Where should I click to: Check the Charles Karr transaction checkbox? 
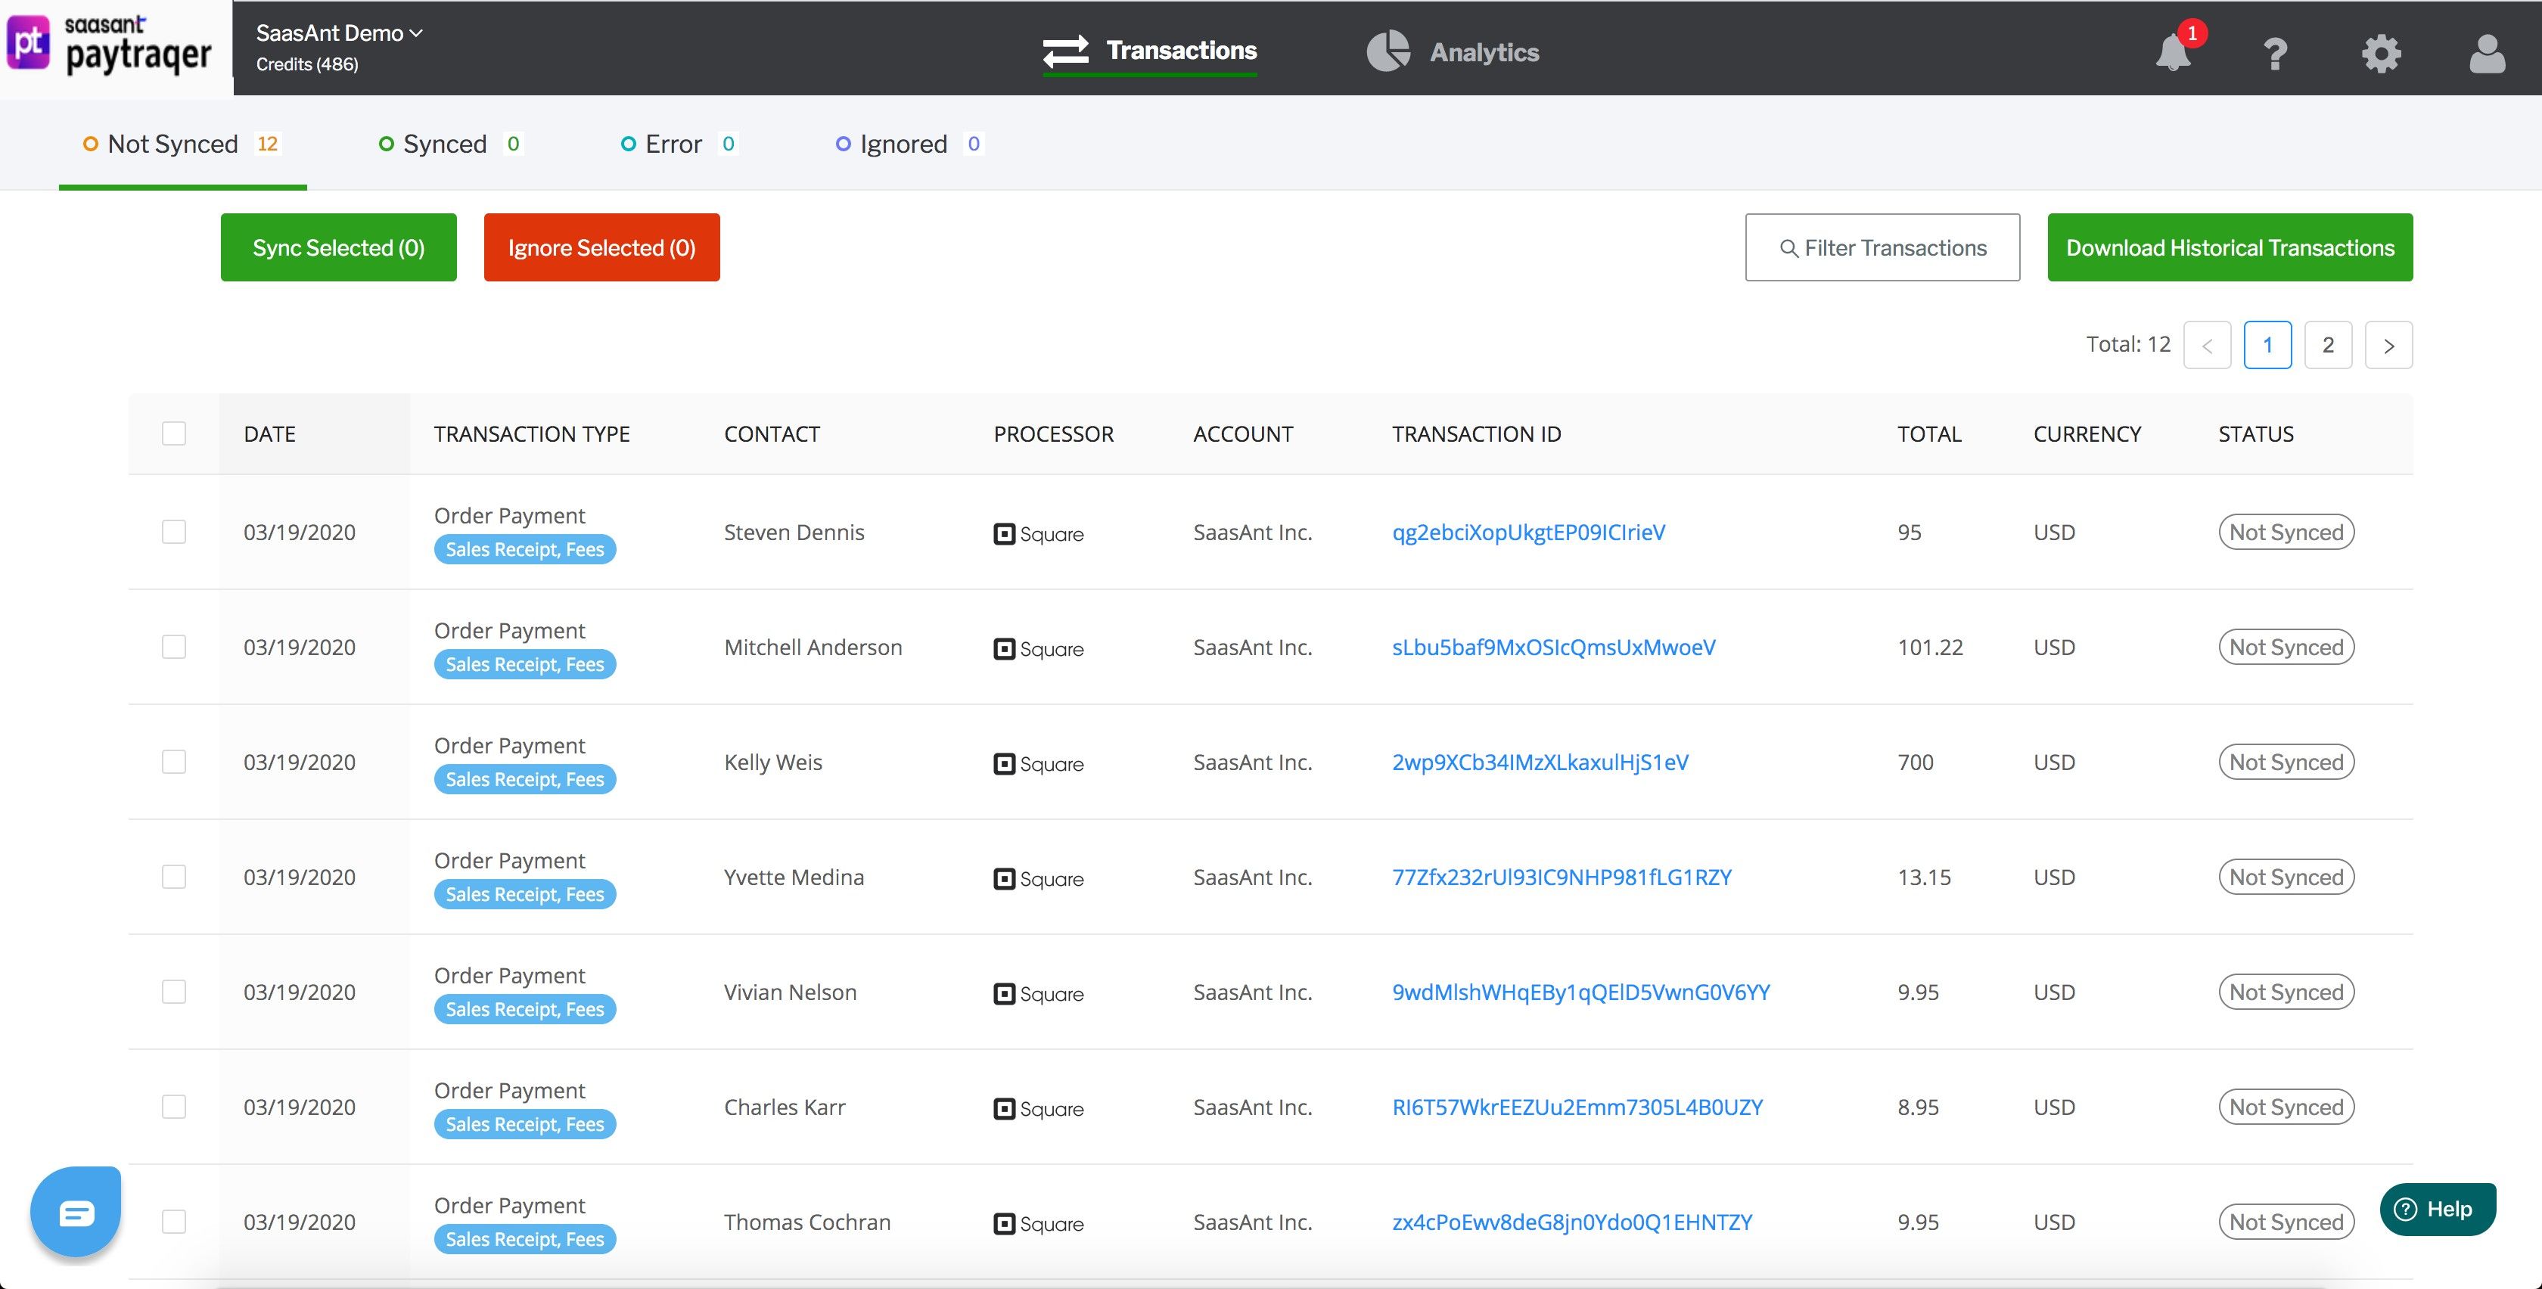click(x=174, y=1107)
